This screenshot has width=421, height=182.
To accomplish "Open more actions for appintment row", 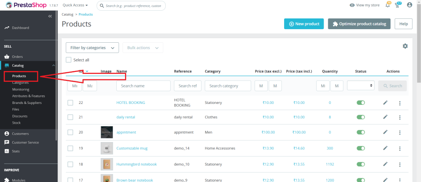I will 400,132.
